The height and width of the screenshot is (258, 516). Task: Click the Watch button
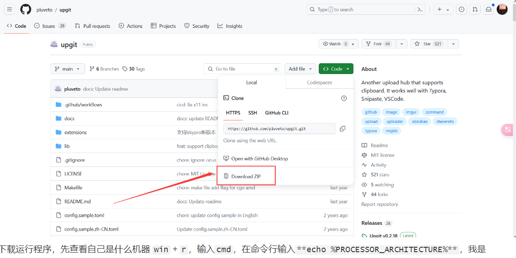pyautogui.click(x=338, y=44)
